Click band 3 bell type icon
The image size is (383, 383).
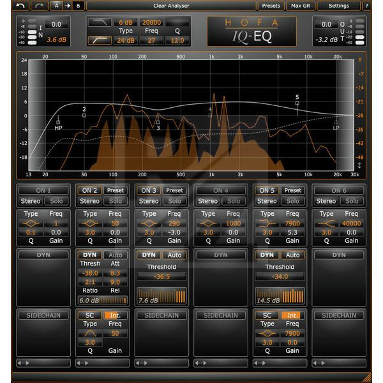[x=149, y=223]
